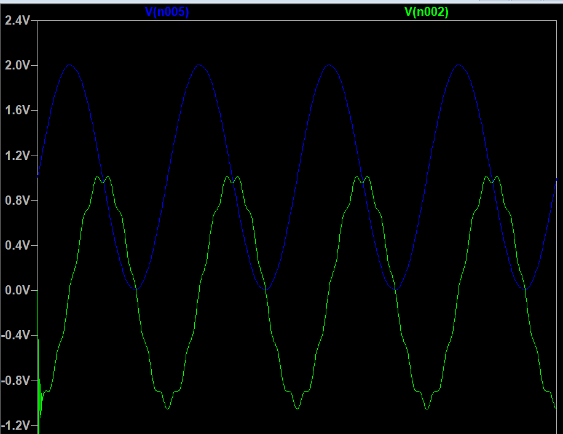
Task: Click the 1.2V axis tick label
Action: [17, 156]
